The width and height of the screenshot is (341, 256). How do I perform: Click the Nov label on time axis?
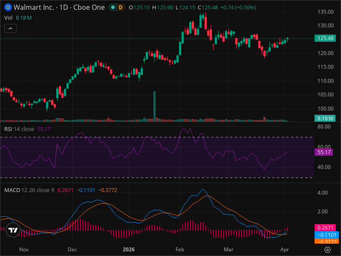[24, 250]
